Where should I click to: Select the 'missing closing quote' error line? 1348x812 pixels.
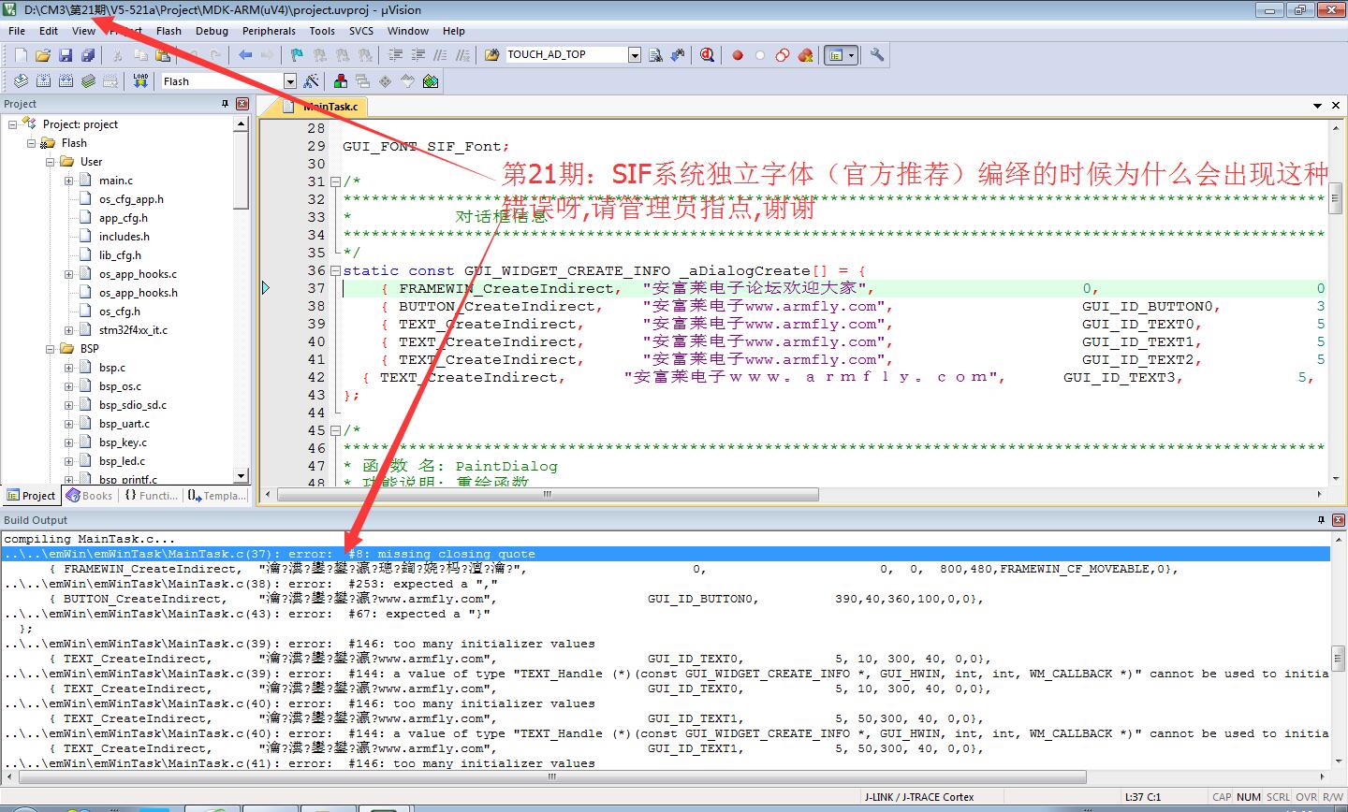click(x=665, y=554)
